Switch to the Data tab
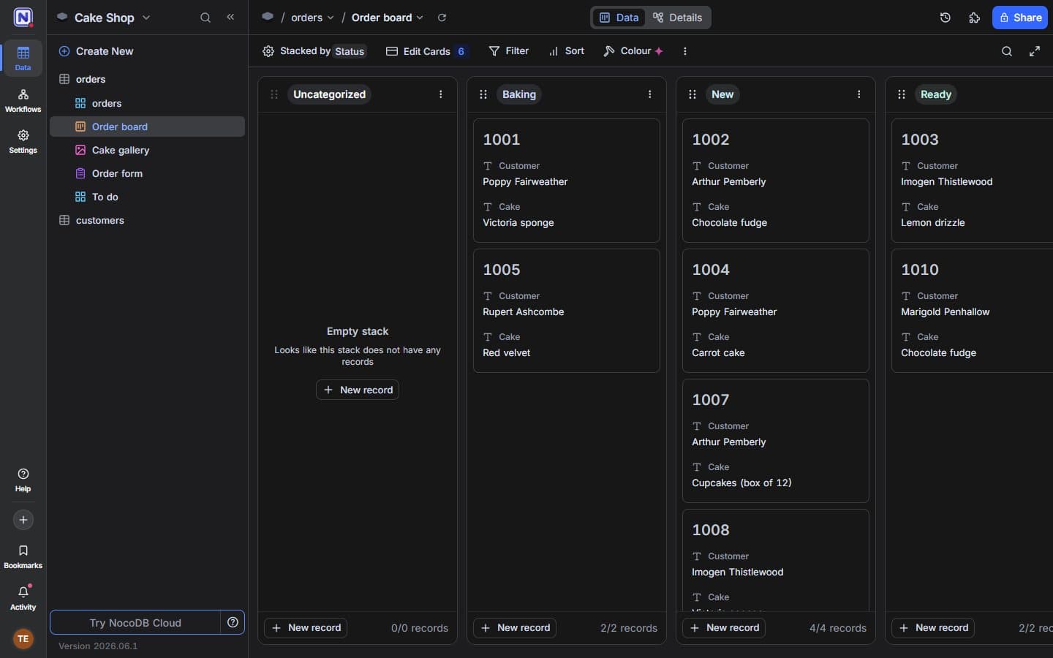The image size is (1053, 658). 619,18
